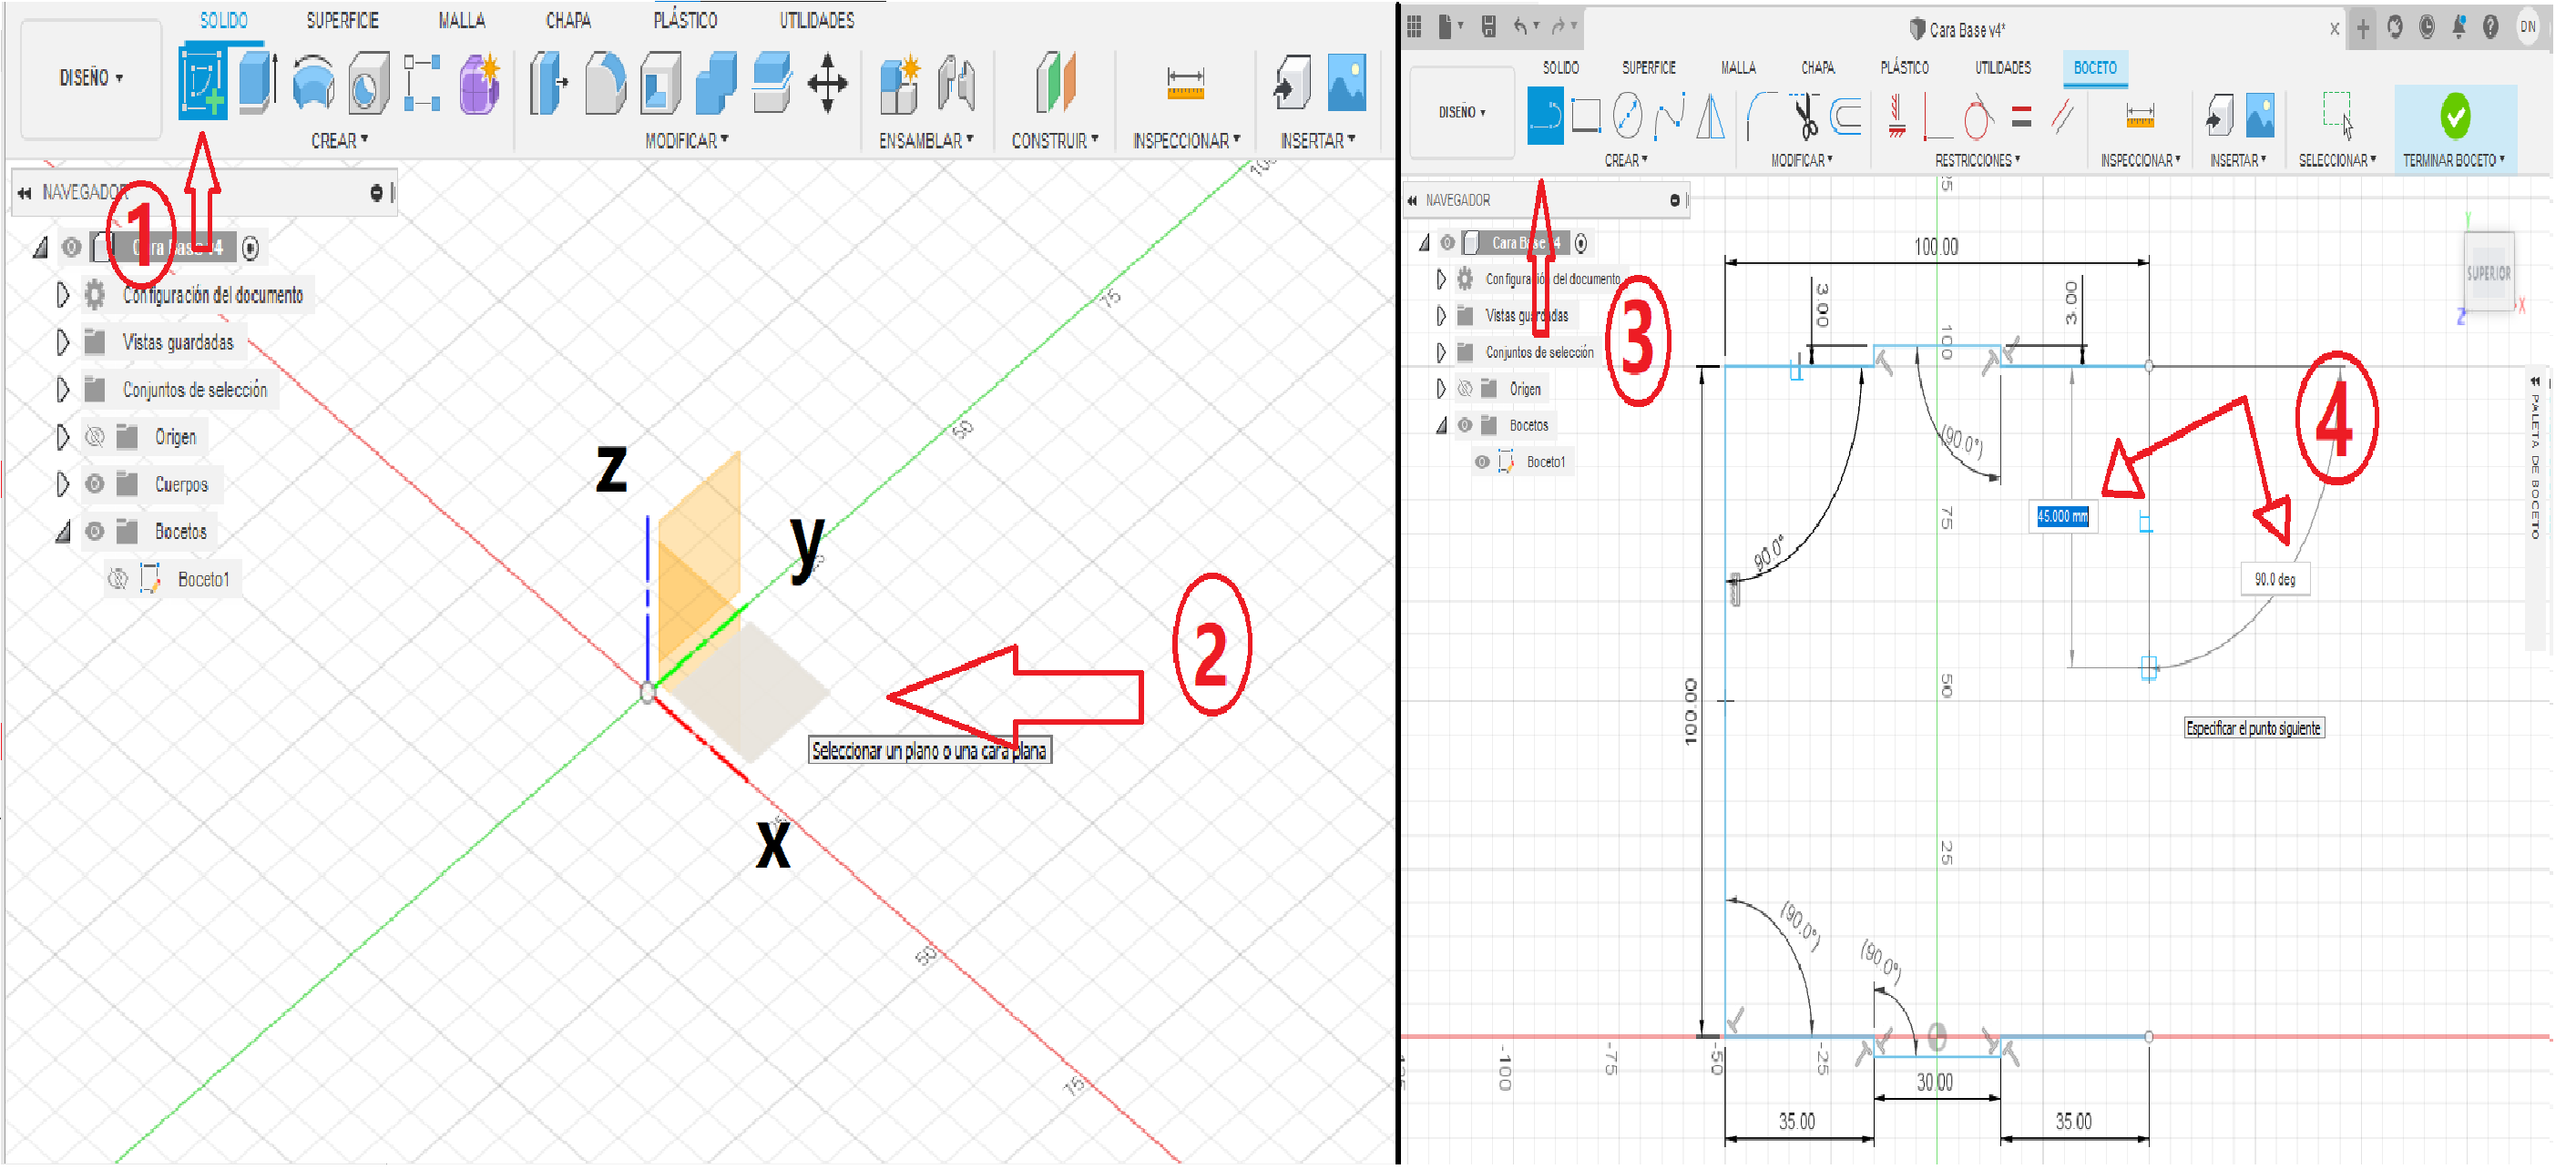Screen dimensions: 2576x1169
Task: Expand Conjuntos de selección in left browser
Action: tap(62, 390)
